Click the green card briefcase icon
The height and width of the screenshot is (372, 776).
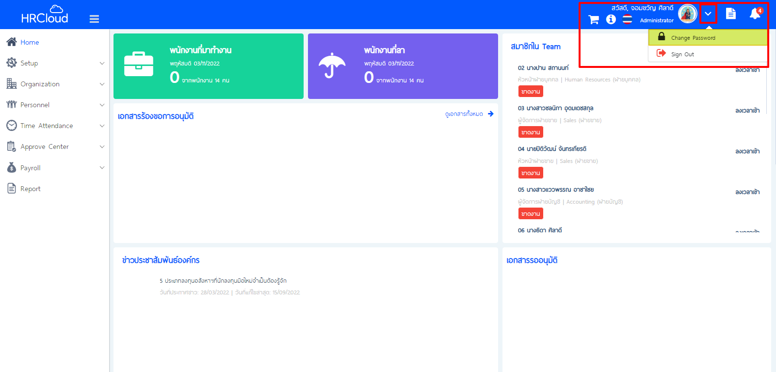pyautogui.click(x=139, y=64)
